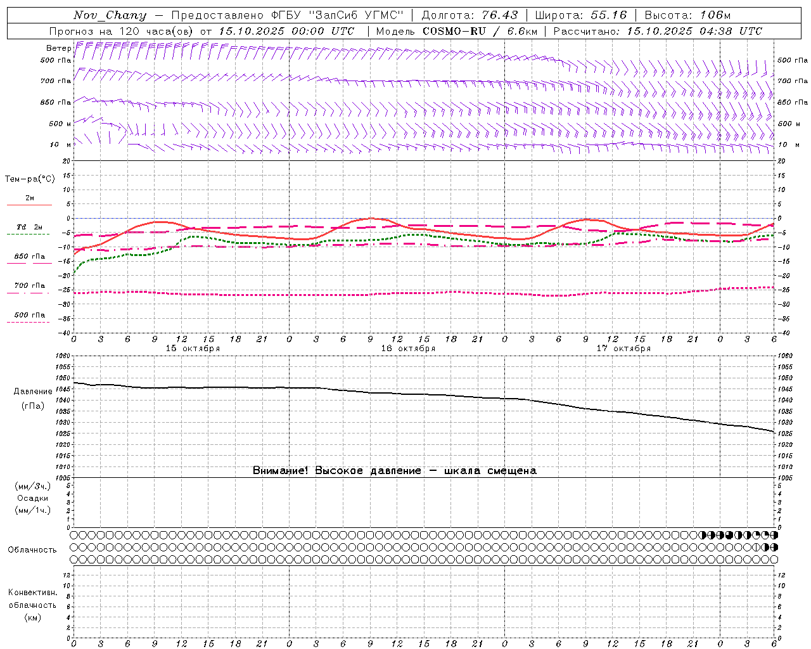Click the Ветер wind panel label
The height and width of the screenshot is (649, 811).
click(x=58, y=48)
